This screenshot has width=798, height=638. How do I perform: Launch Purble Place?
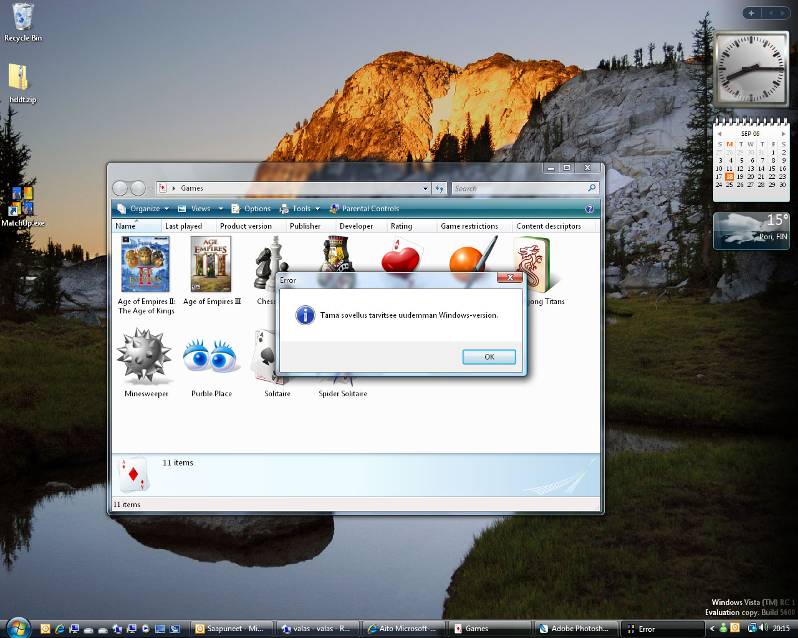coord(212,356)
